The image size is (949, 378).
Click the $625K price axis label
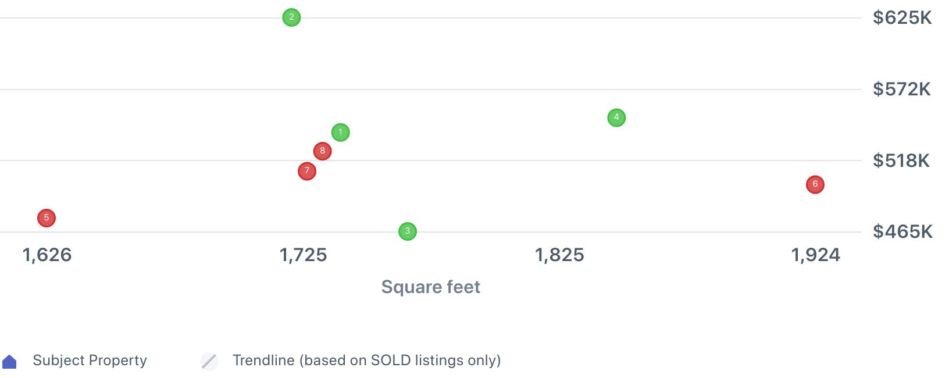[902, 18]
